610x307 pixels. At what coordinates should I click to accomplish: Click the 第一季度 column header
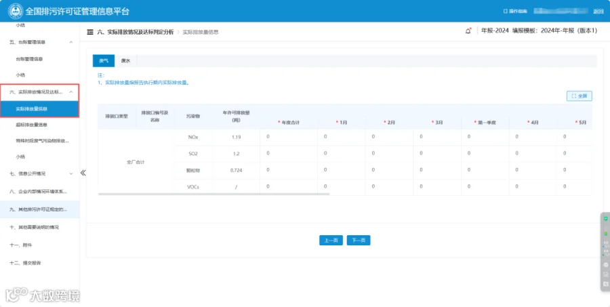click(x=485, y=123)
